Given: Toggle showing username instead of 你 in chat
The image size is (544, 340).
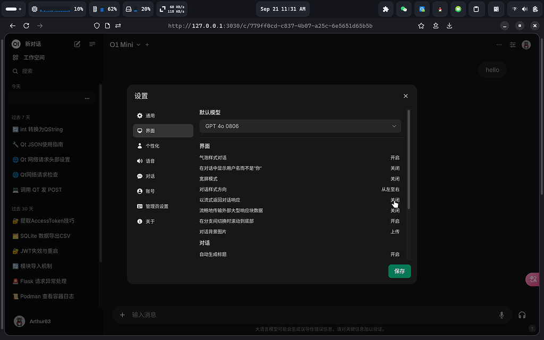Looking at the screenshot, I should coord(395,168).
